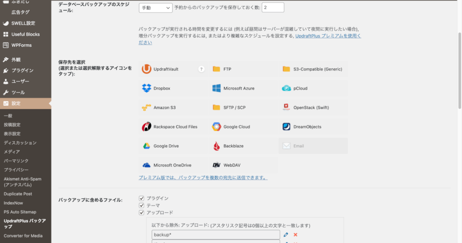This screenshot has height=243, width=462.
Task: Open ツール wrench icon in sidebar
Action: tap(5, 93)
